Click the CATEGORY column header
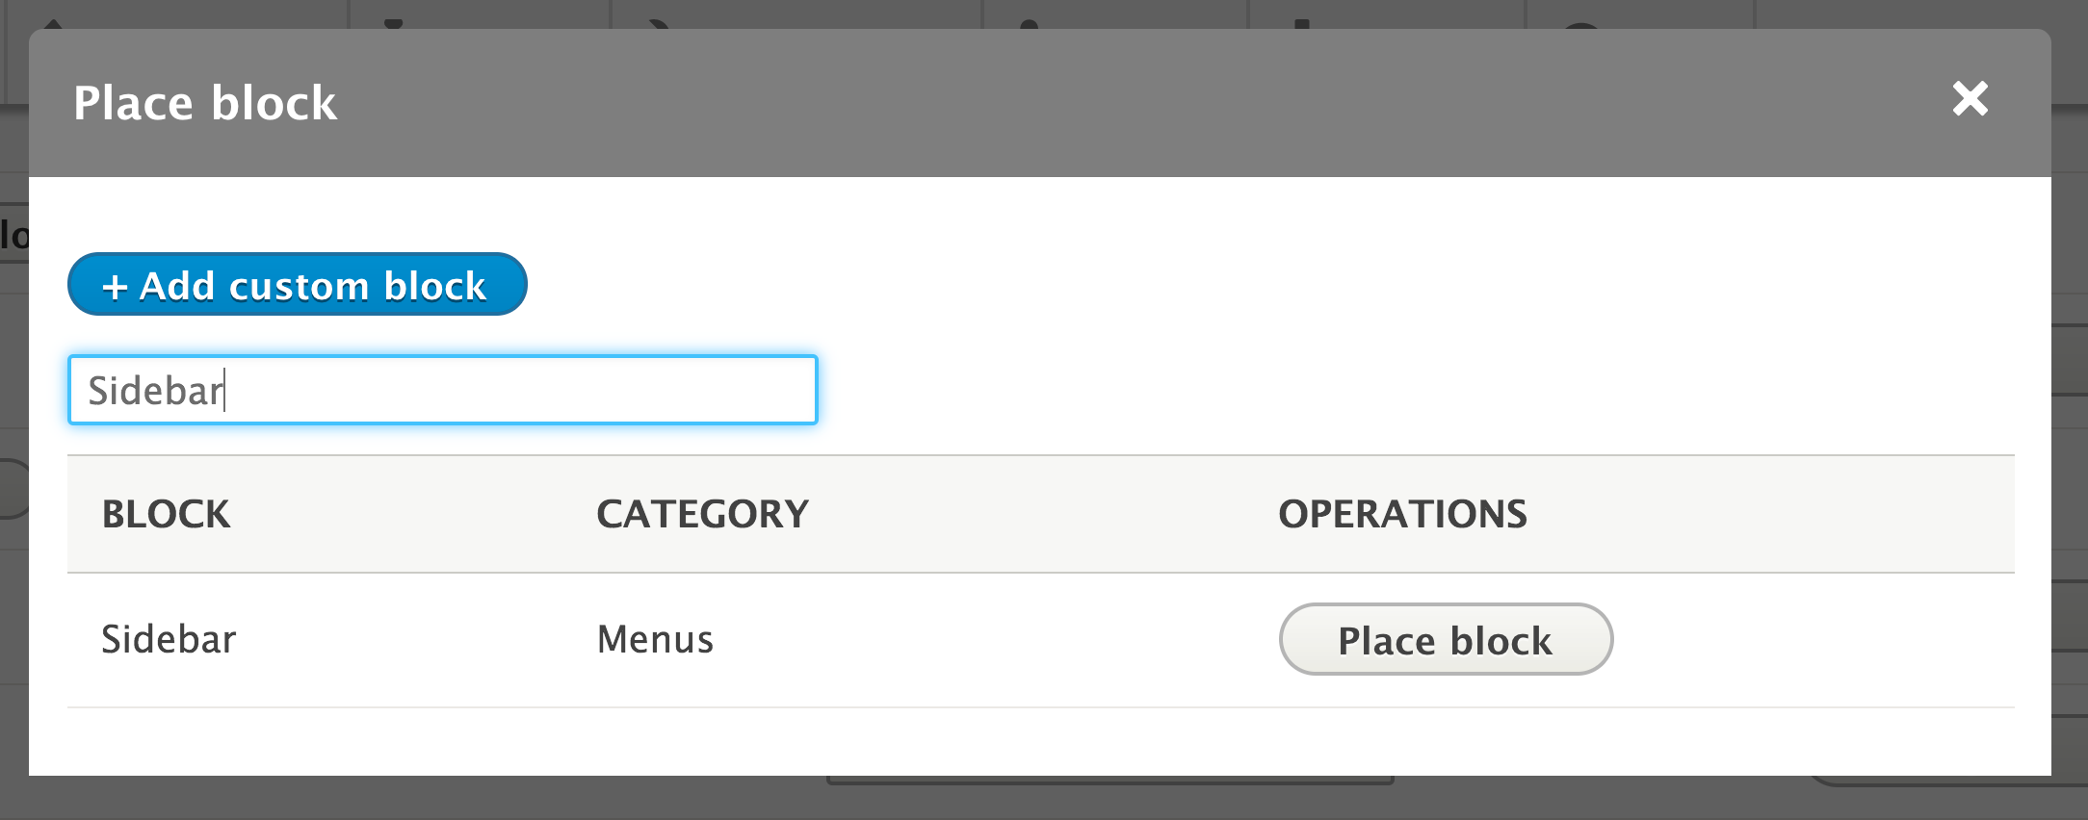The height and width of the screenshot is (820, 2088). (x=702, y=514)
